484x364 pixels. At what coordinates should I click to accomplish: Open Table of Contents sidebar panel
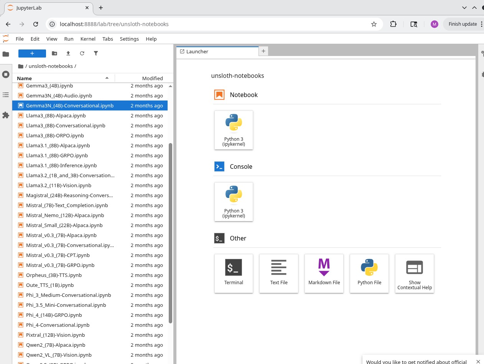point(6,95)
